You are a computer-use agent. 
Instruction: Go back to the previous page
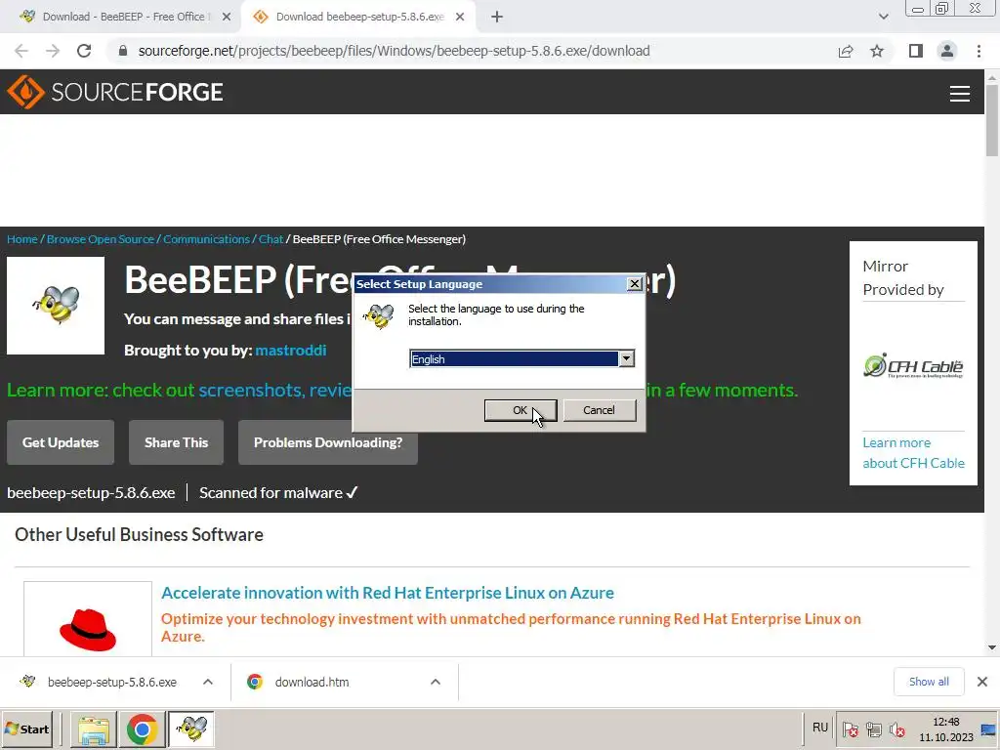pos(21,51)
